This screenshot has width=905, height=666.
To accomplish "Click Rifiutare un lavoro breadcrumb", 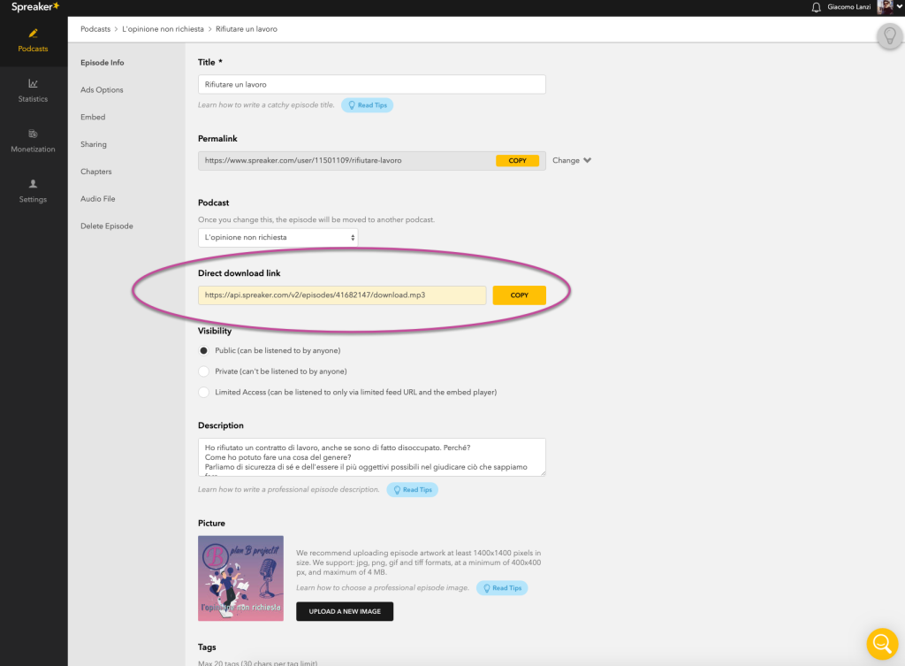I will (247, 29).
